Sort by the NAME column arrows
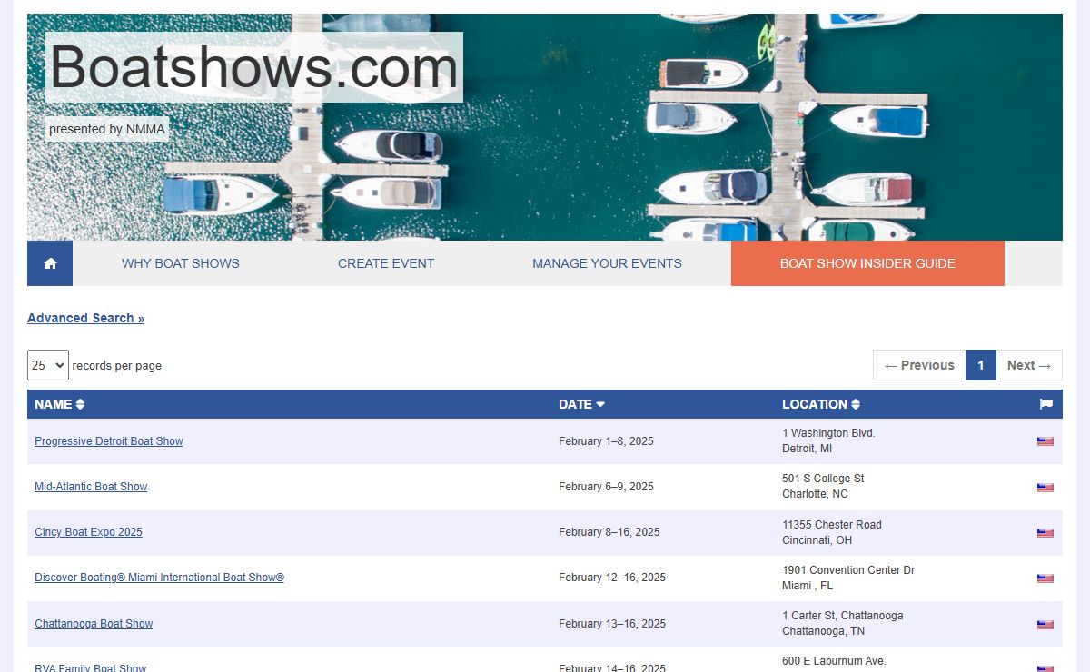 point(80,404)
